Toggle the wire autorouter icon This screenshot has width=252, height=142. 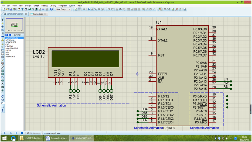[160, 9]
